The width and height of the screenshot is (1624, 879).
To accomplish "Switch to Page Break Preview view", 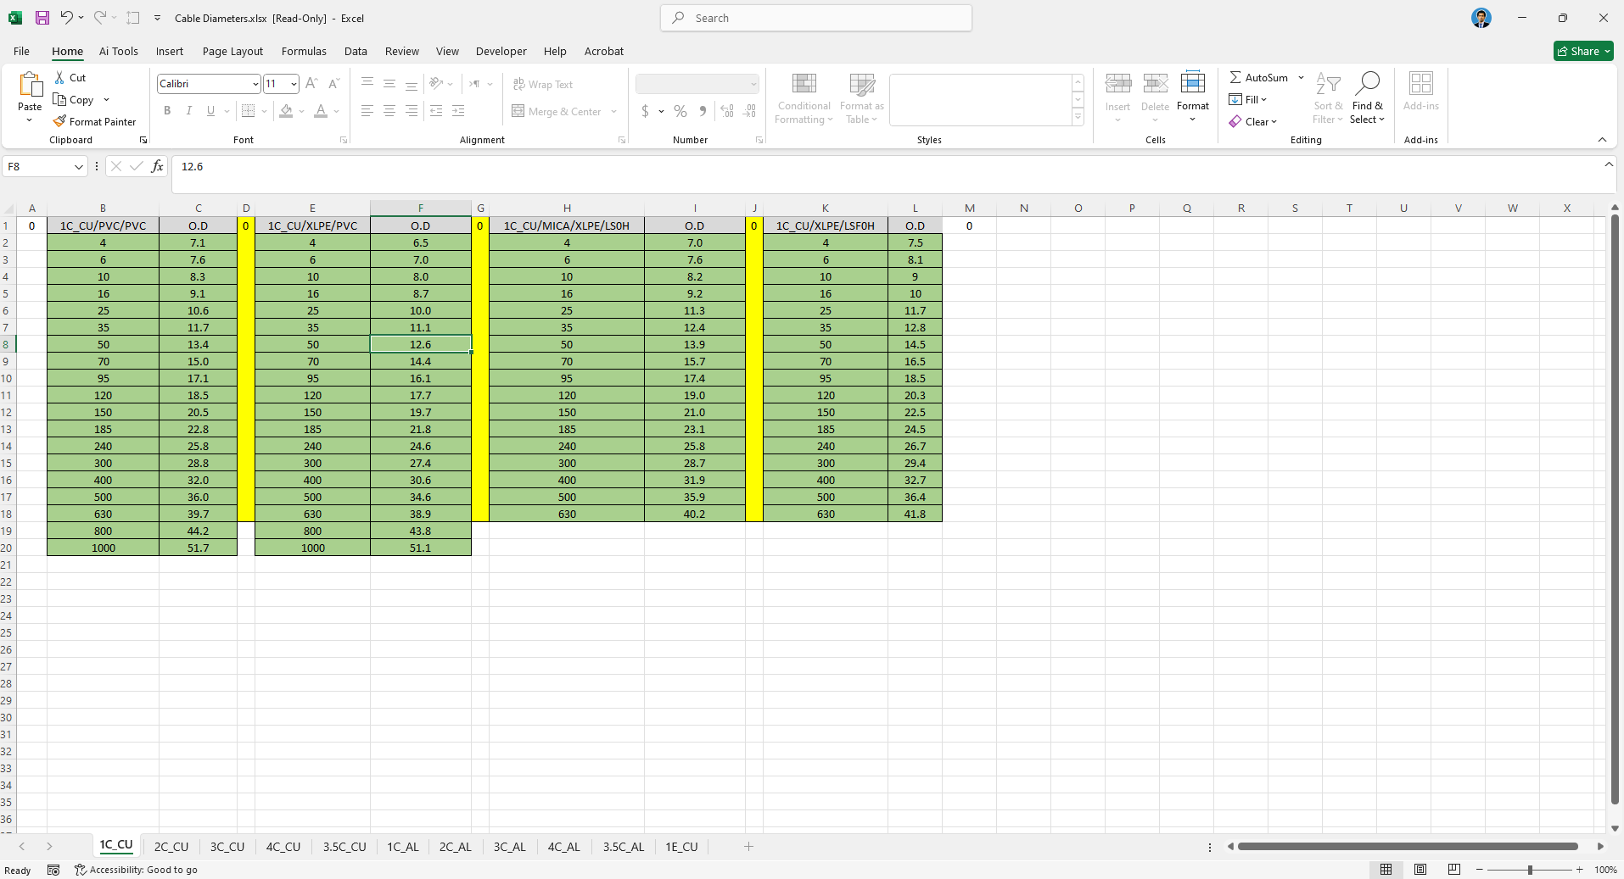I will pyautogui.click(x=1454, y=870).
